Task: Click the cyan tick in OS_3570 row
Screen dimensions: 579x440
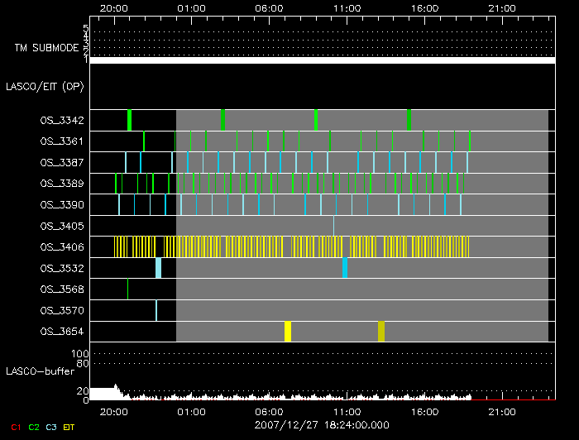Action: pos(156,310)
